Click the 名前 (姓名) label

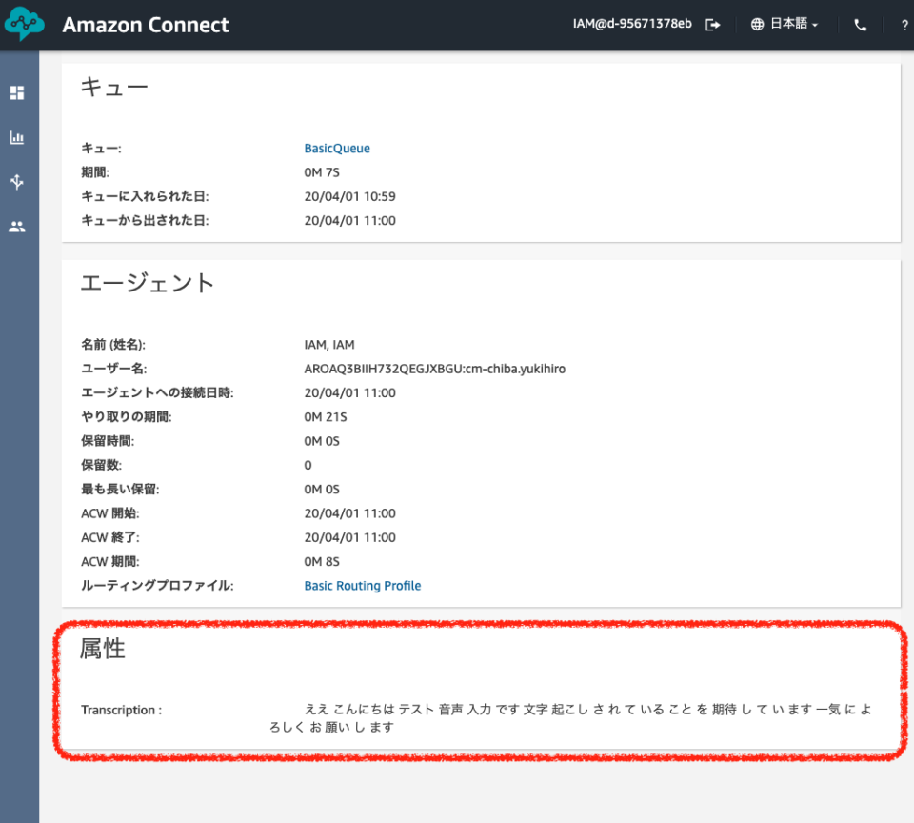[x=113, y=345]
